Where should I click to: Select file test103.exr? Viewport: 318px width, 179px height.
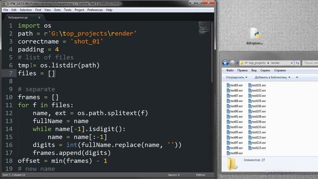click(257, 96)
